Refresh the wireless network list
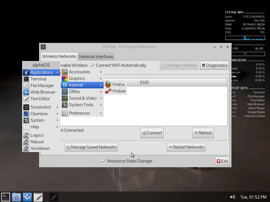Screen dimensions: 270x202 [x=203, y=133]
